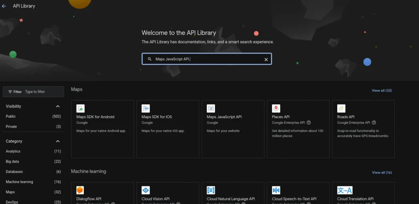This screenshot has width=419, height=204.
Task: View all 16 Machine learning APIs
Action: pyautogui.click(x=381, y=173)
